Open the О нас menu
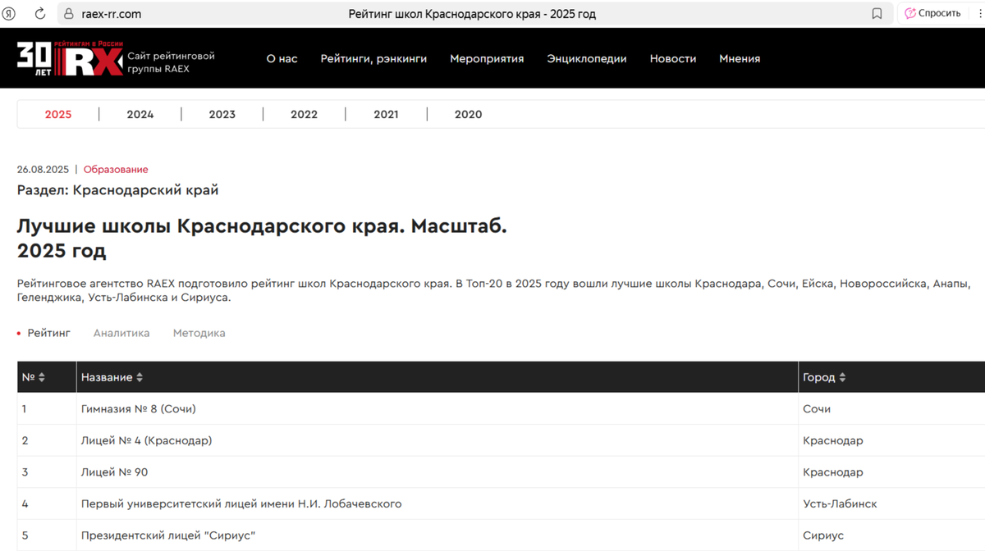This screenshot has width=985, height=551. (x=282, y=59)
